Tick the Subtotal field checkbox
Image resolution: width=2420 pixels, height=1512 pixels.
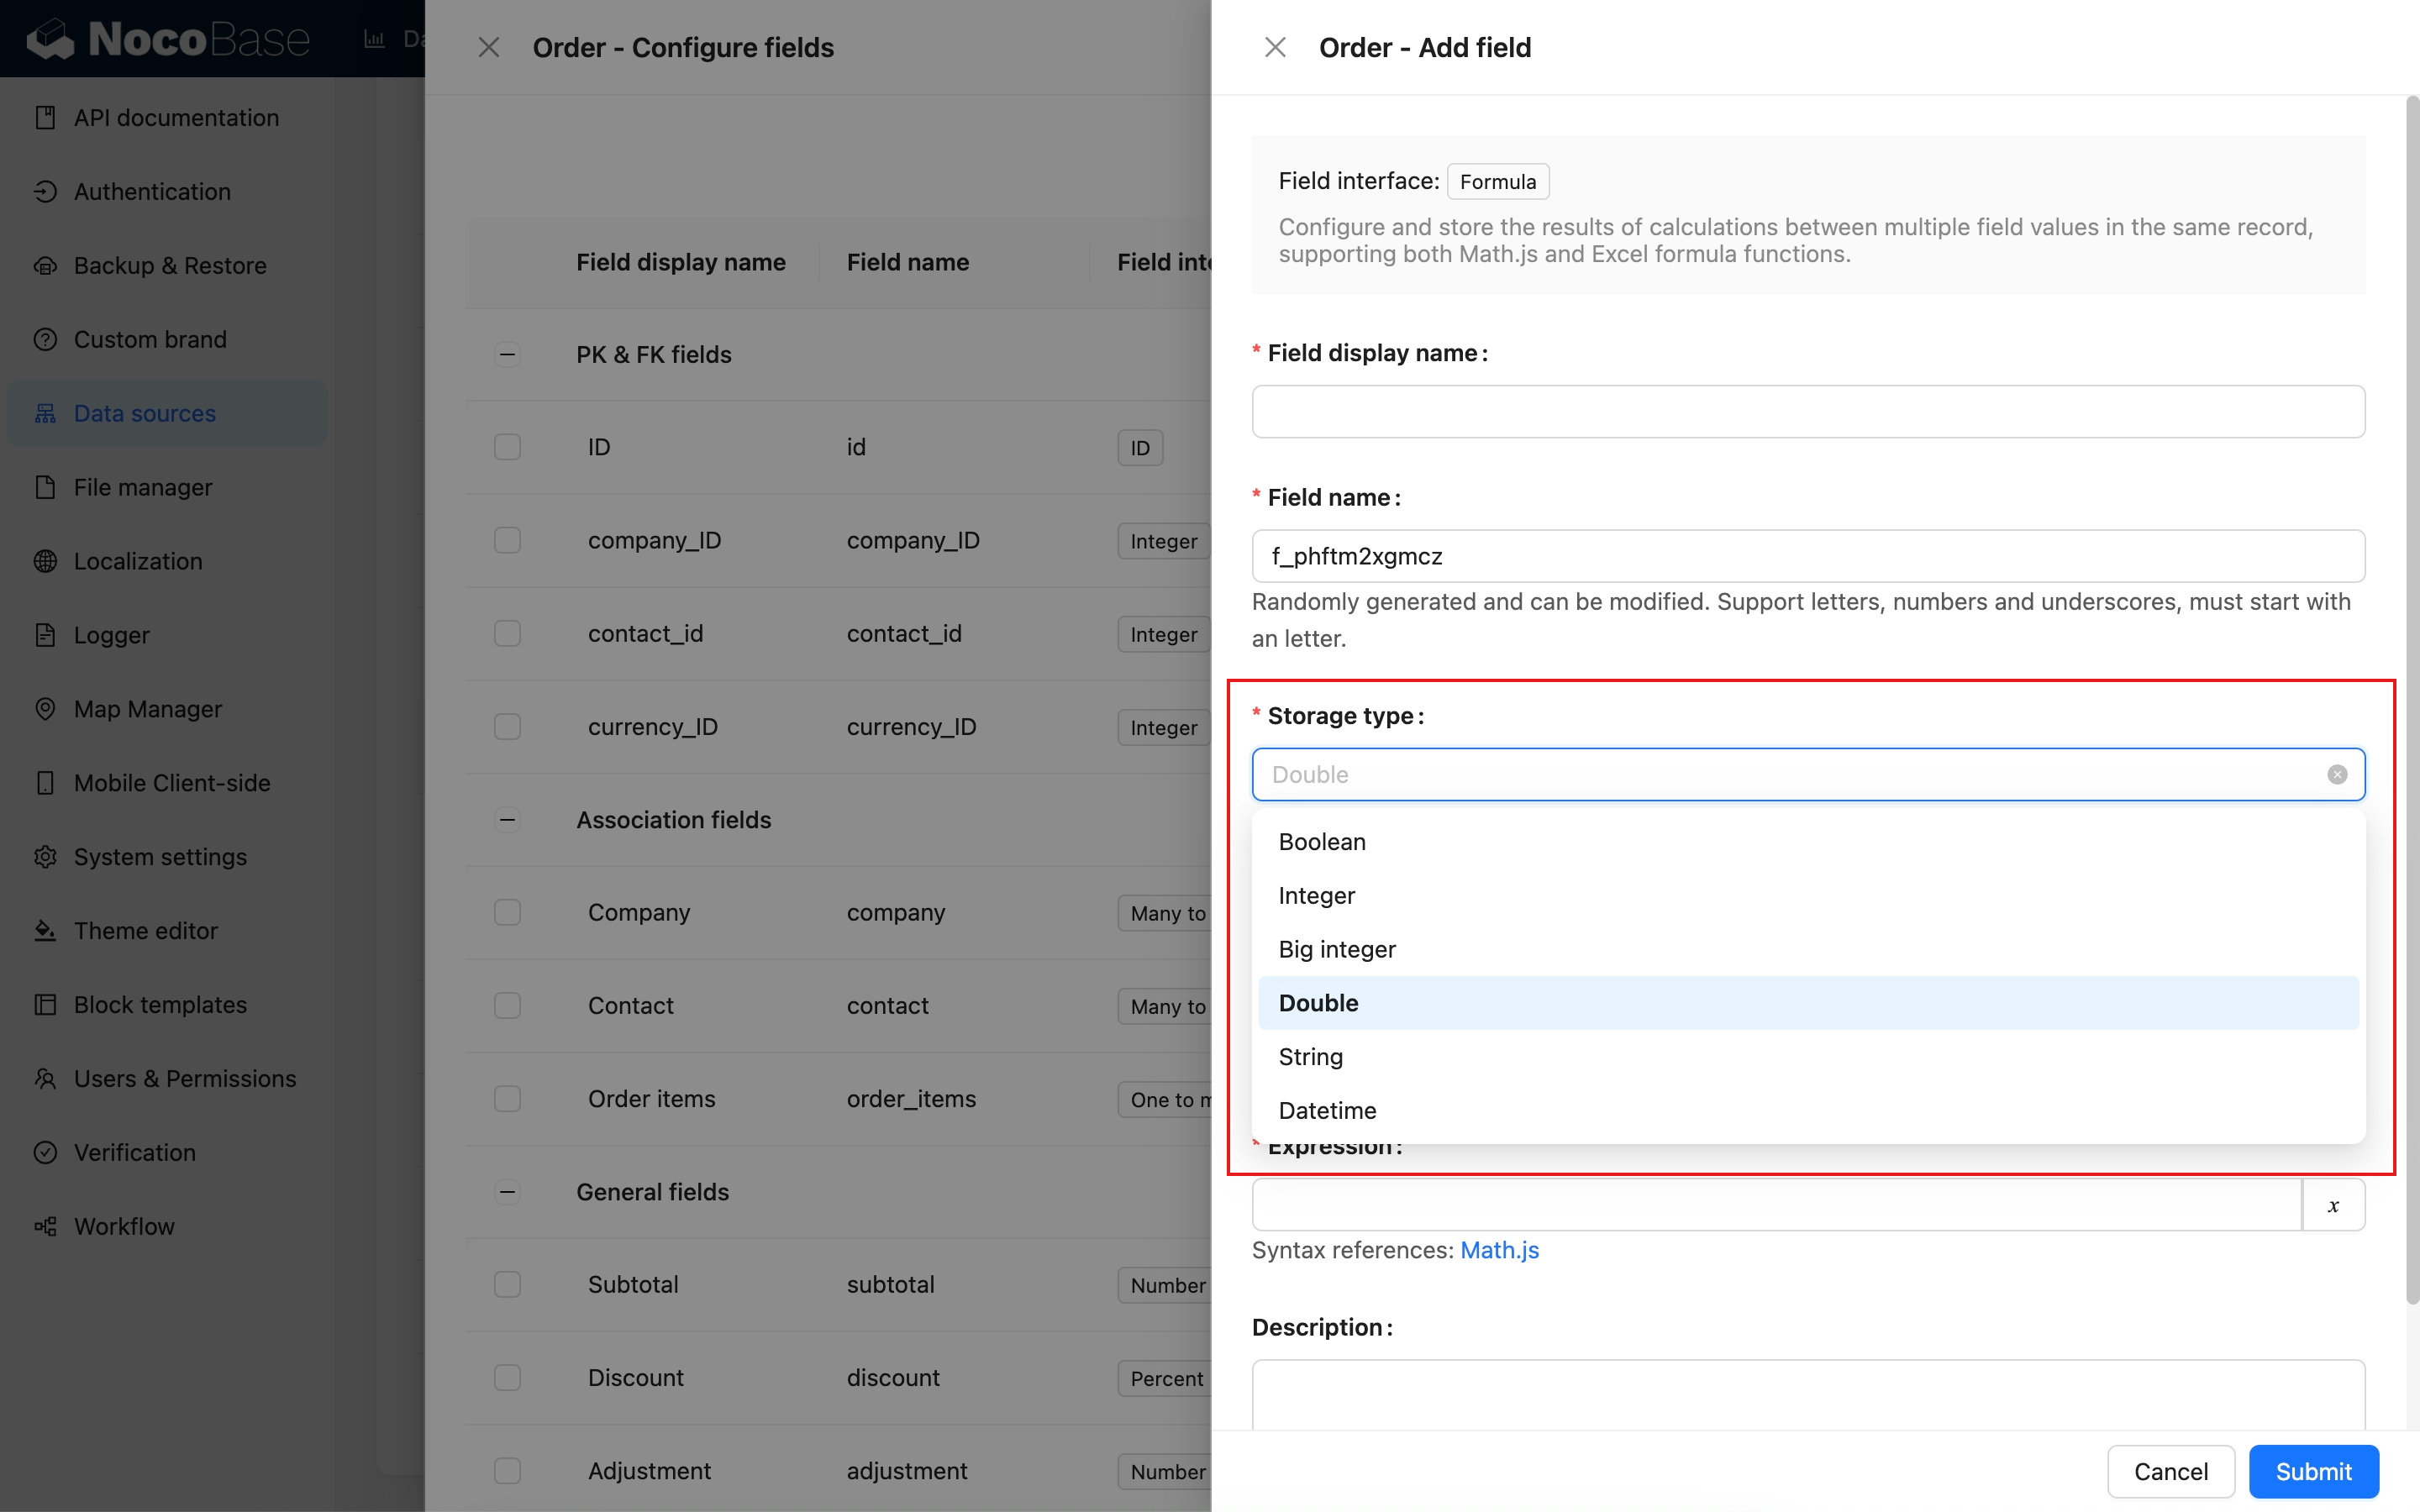[507, 1284]
